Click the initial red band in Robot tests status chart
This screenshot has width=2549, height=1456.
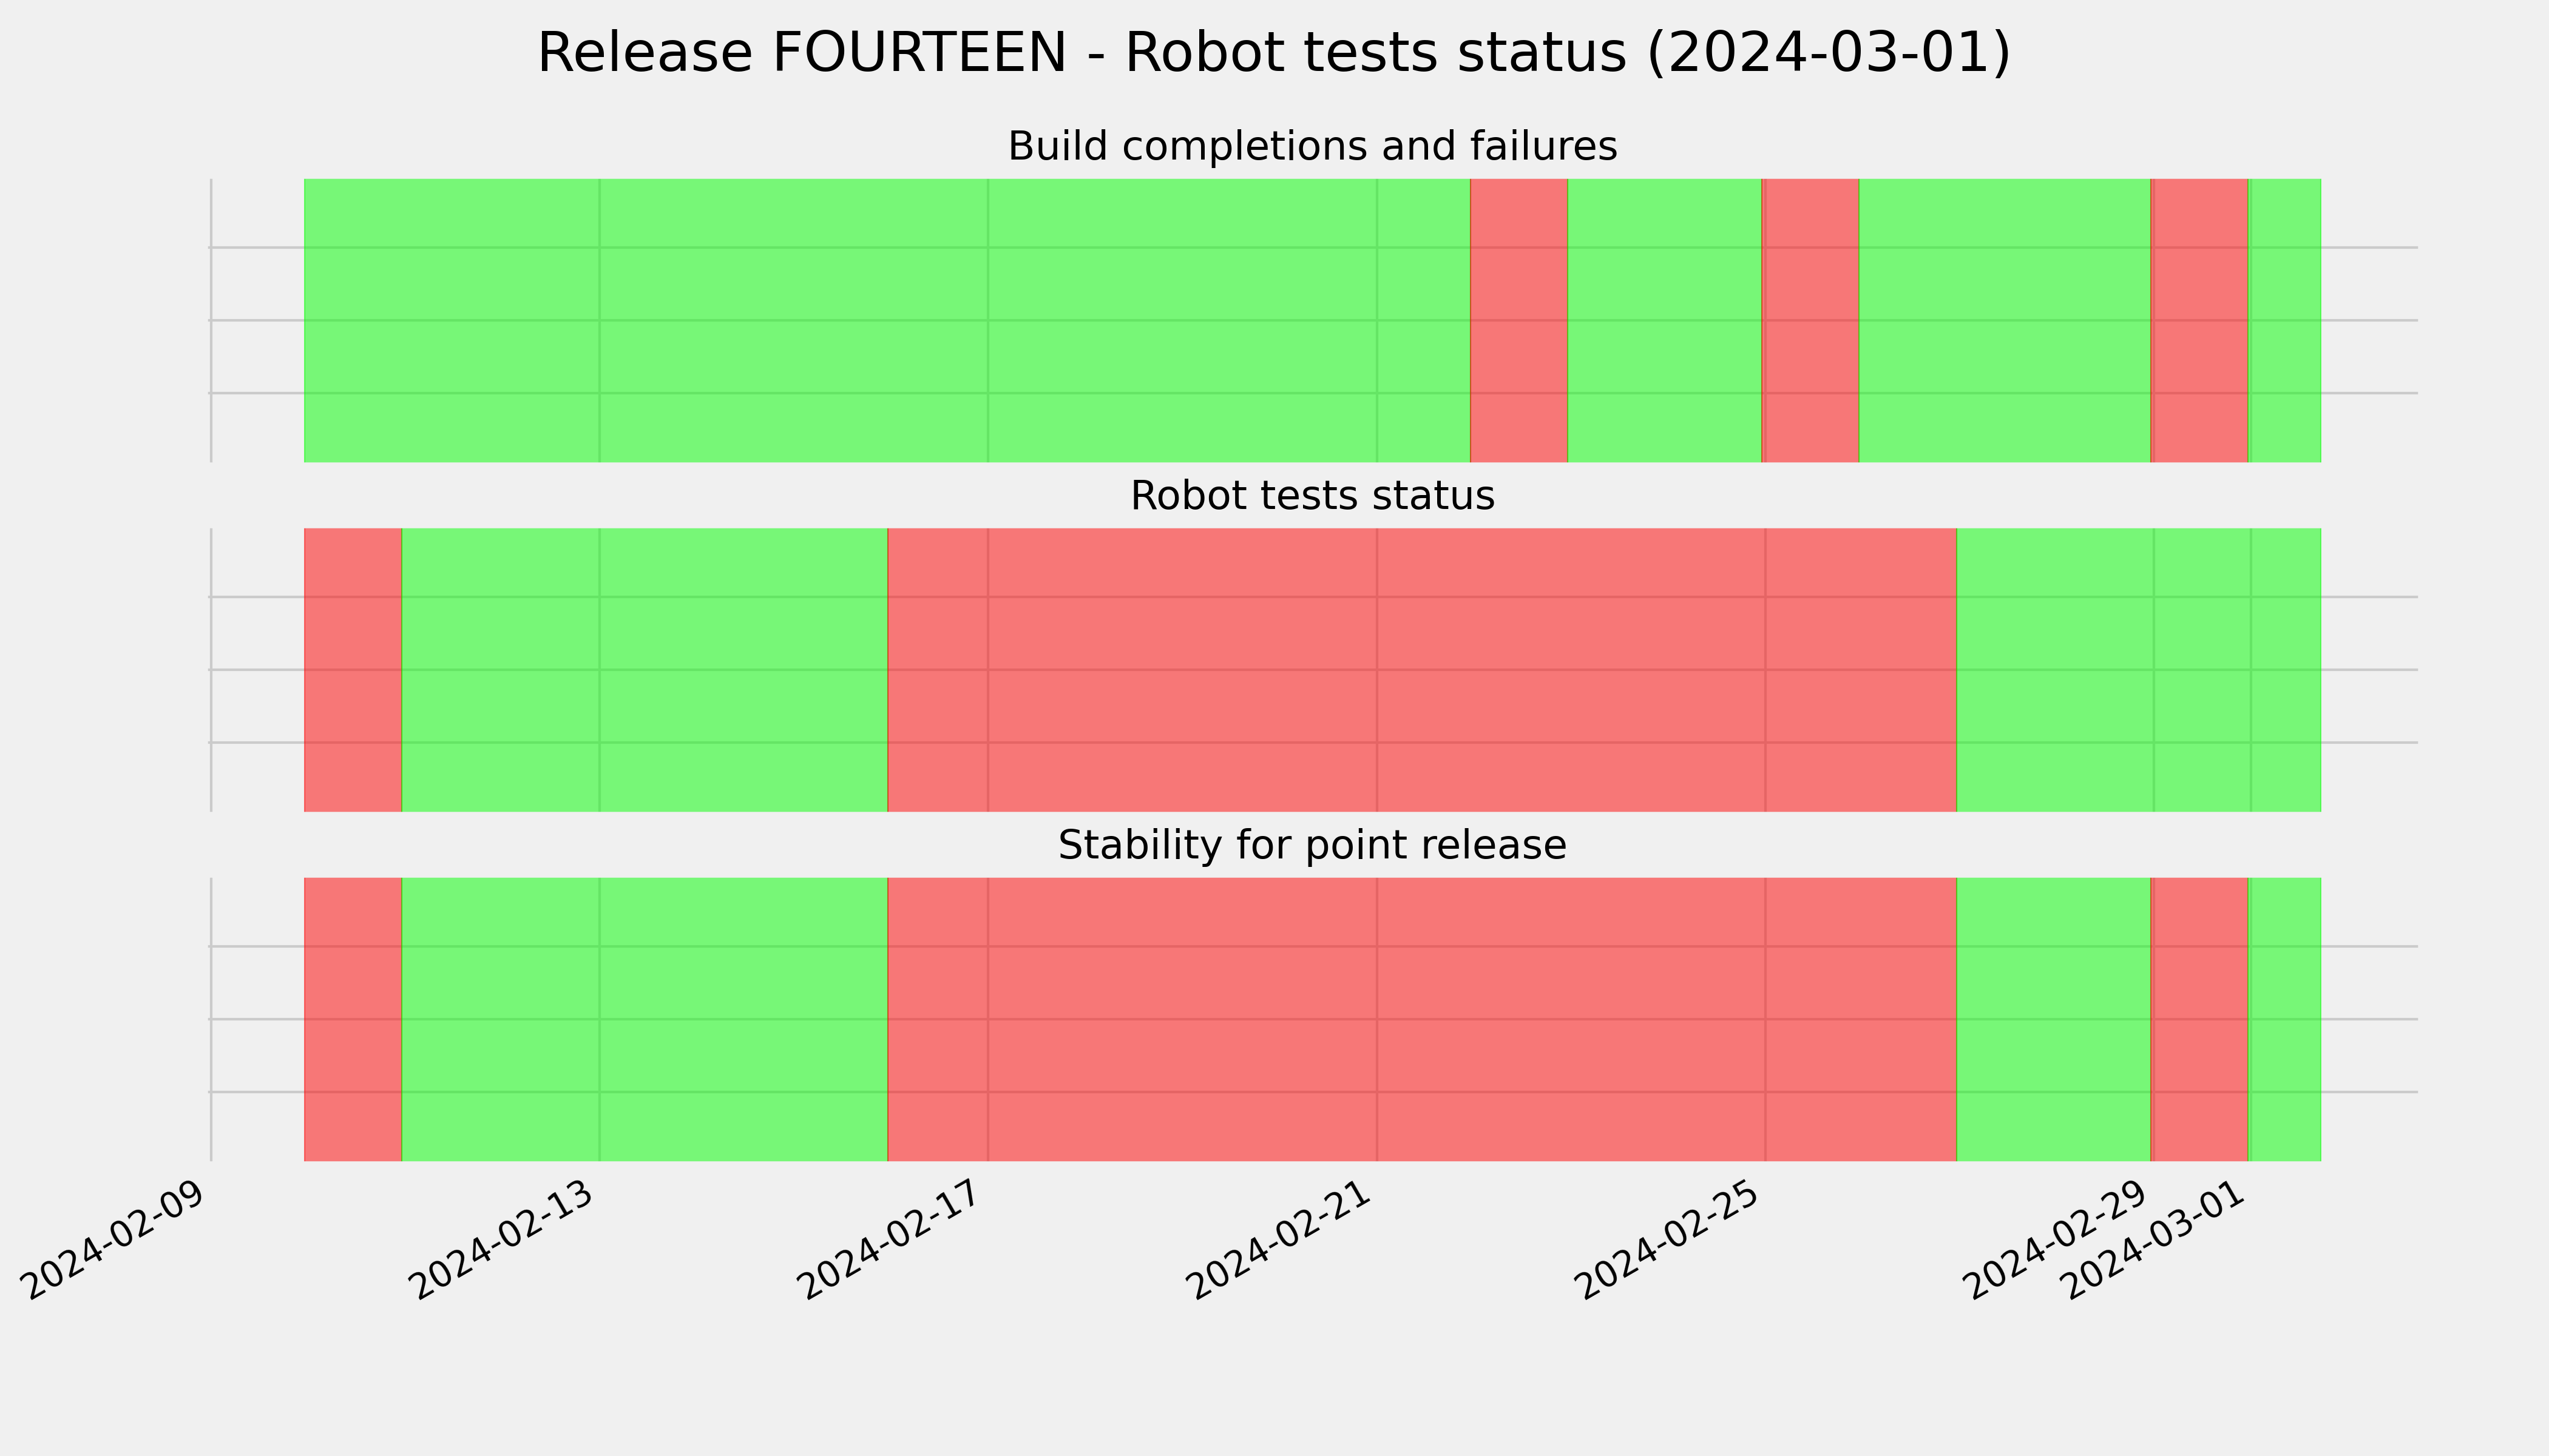pos(353,670)
